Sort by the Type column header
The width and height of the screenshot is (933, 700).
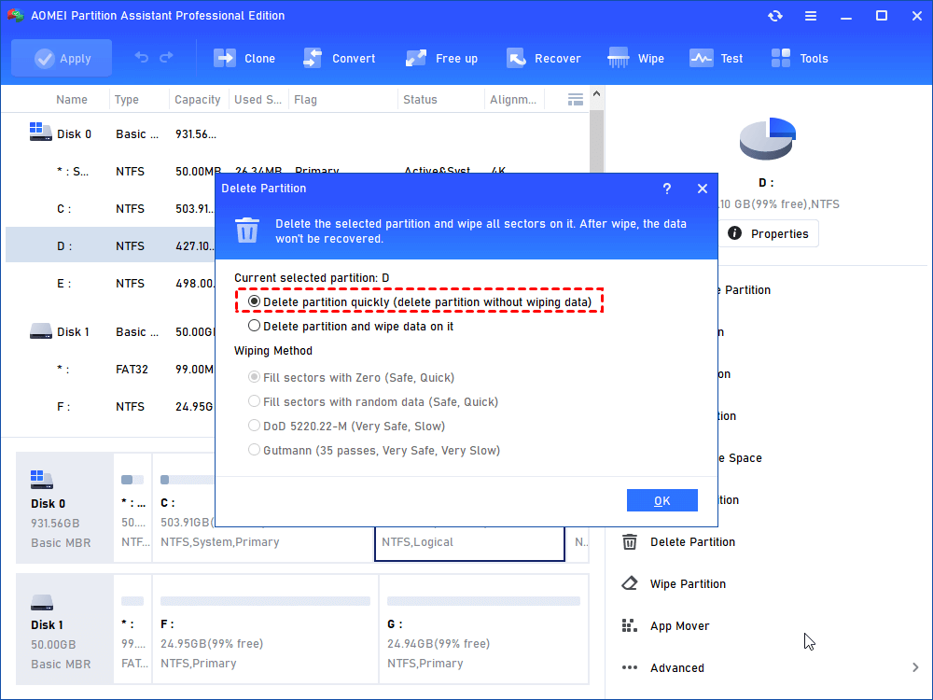tap(127, 100)
